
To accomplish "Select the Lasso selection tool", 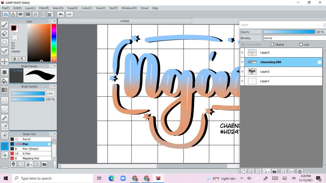I will pyautogui.click(x=4, y=109).
